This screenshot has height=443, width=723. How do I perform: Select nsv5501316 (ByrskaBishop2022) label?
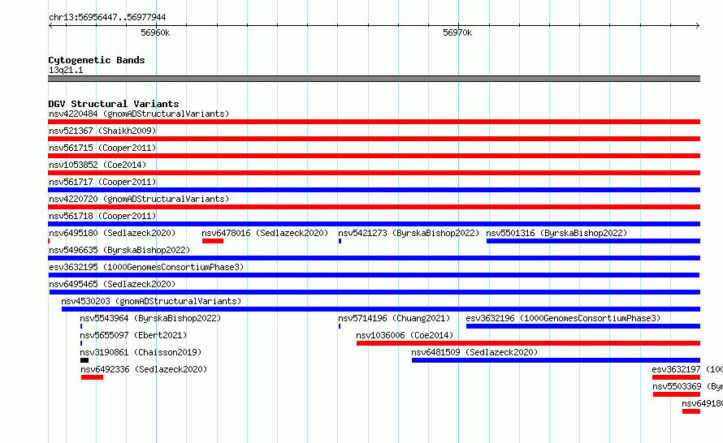tap(556, 233)
